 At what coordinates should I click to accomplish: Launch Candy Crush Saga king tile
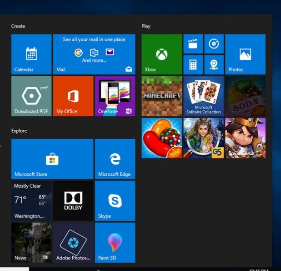161,138
